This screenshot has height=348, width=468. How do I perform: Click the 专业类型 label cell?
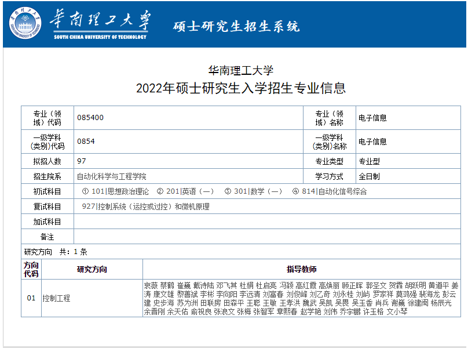(x=330, y=161)
